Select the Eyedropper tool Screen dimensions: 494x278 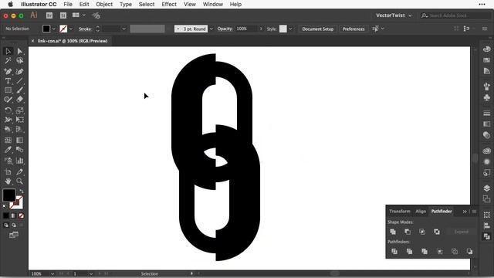[8, 149]
